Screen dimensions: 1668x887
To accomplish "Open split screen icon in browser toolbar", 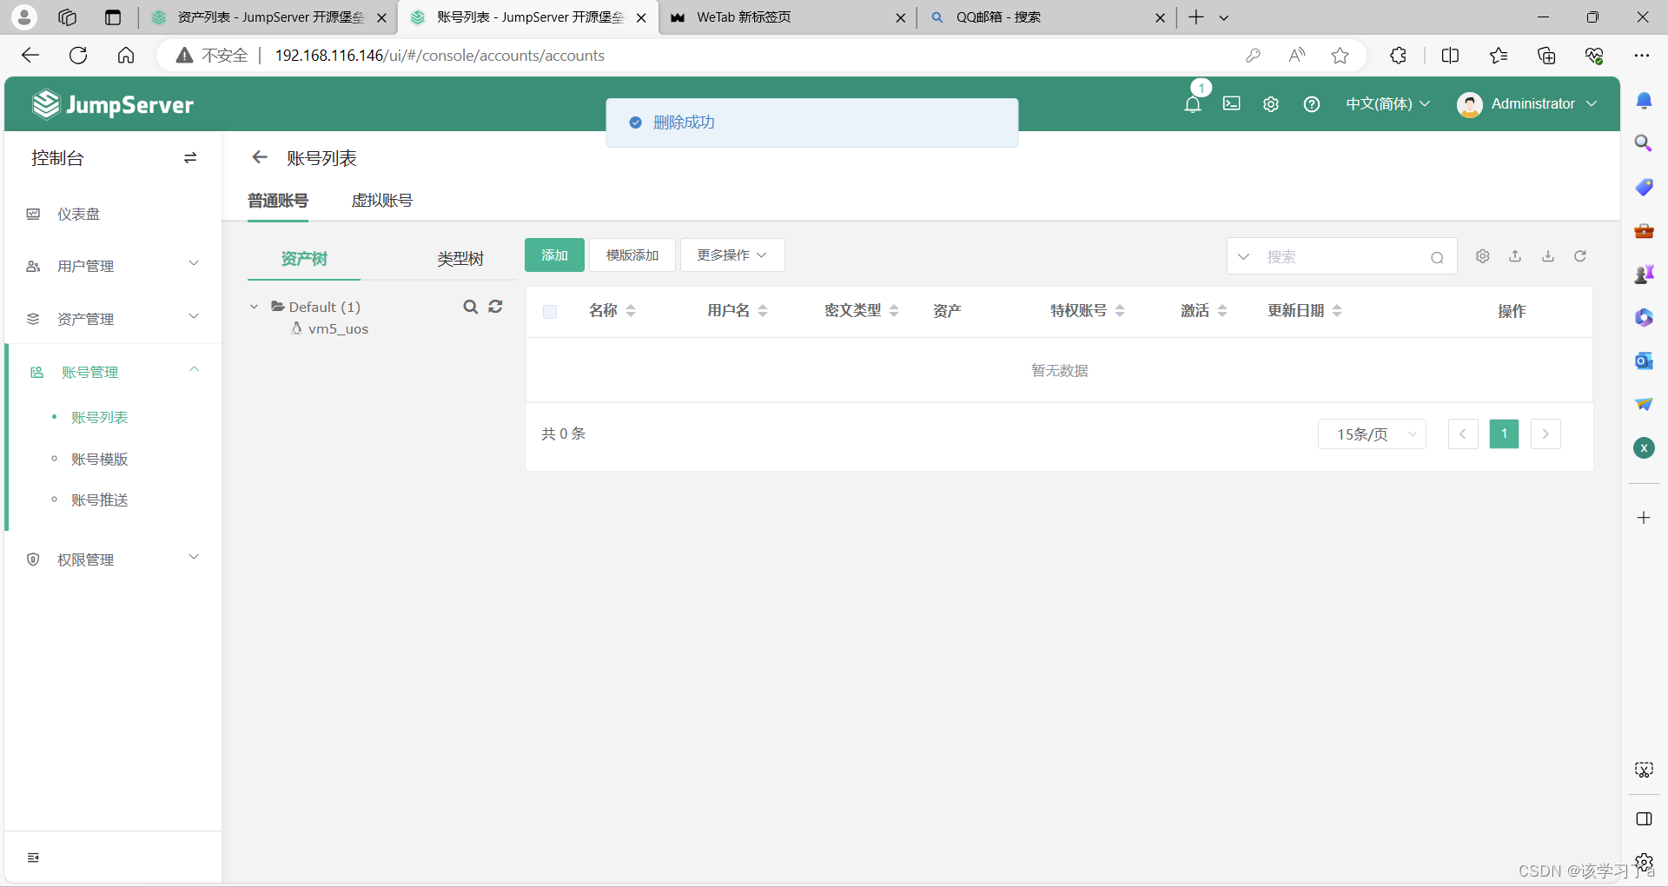I will coord(1450,56).
